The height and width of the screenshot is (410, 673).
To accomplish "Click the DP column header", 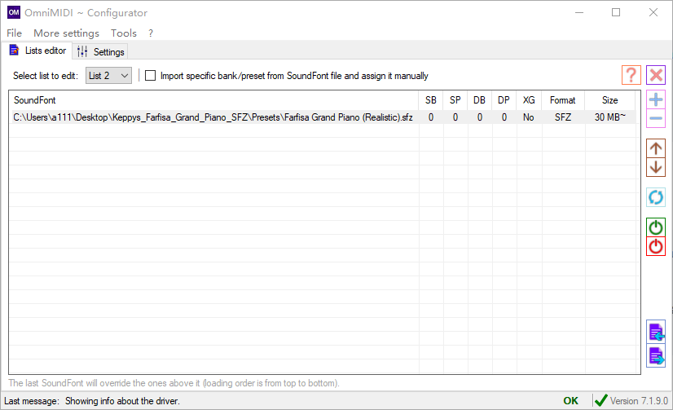I will 504,100.
